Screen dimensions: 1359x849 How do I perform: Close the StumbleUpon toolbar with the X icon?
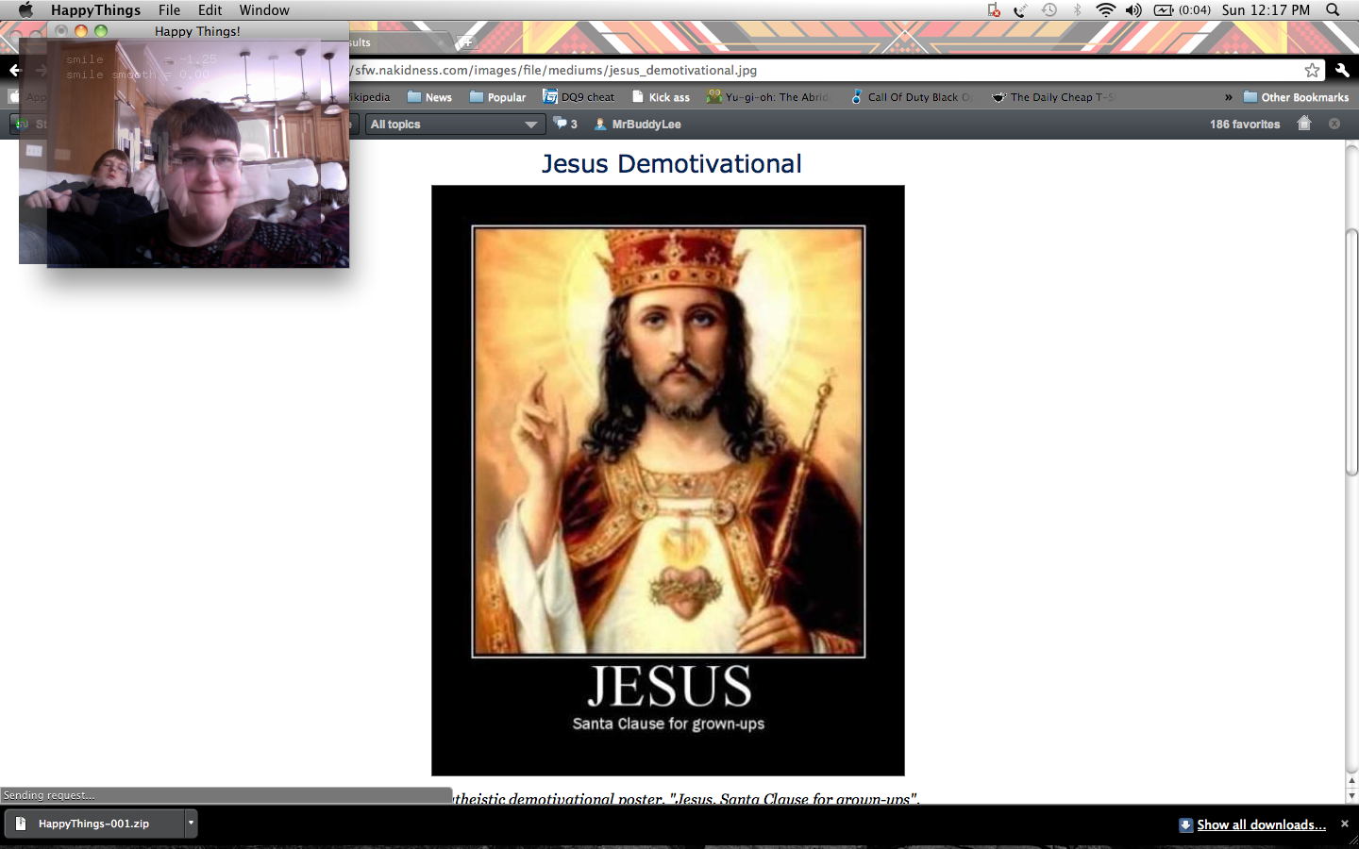(x=1334, y=124)
